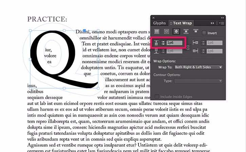
Task: Click the Q frame top-left corner handle
Action: point(30,31)
